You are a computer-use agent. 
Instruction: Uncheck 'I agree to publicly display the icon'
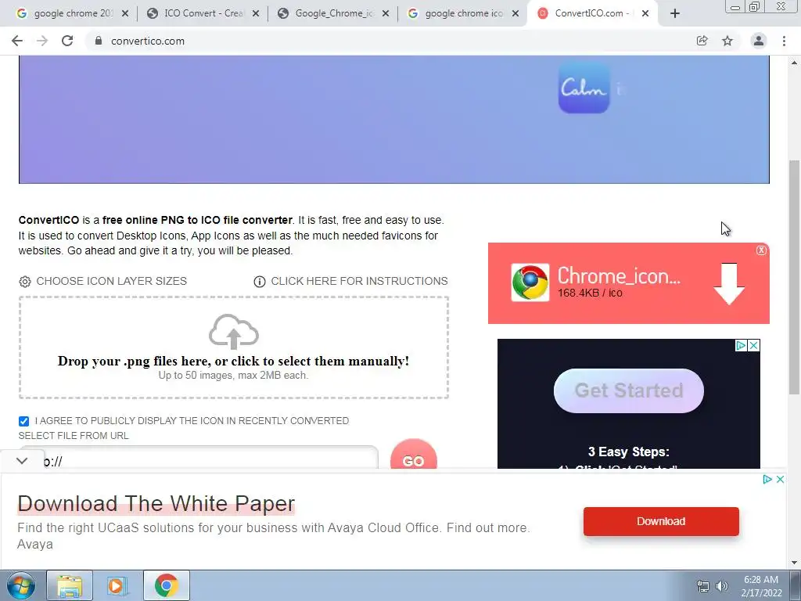click(x=23, y=421)
